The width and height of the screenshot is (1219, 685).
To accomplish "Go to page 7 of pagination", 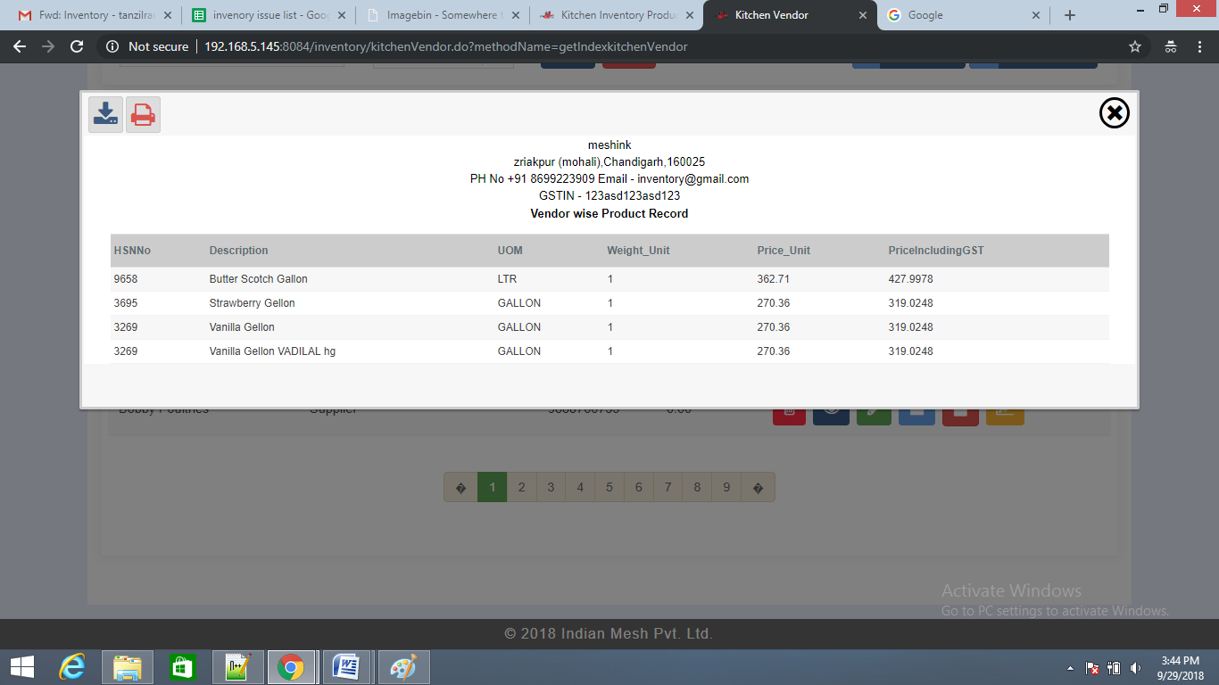I will click(668, 487).
